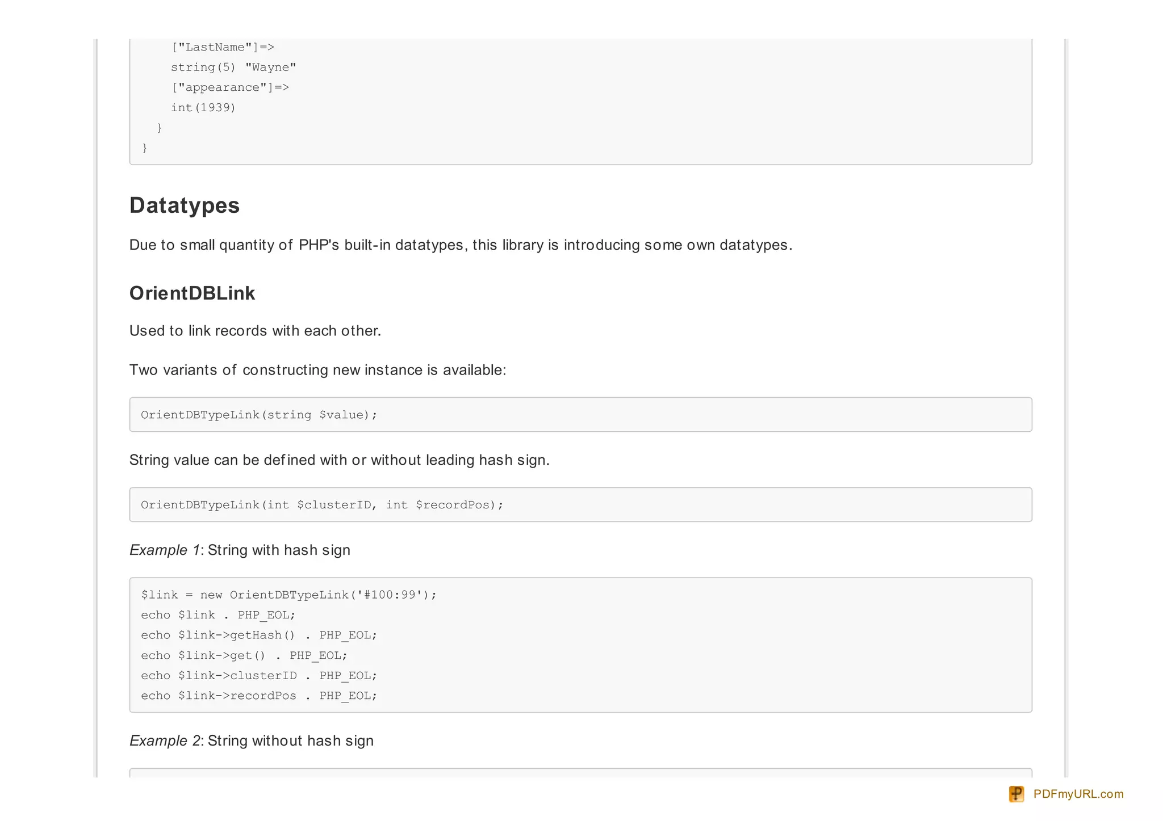
Task: Click the 'Example 1' italic label
Action: [x=165, y=550]
